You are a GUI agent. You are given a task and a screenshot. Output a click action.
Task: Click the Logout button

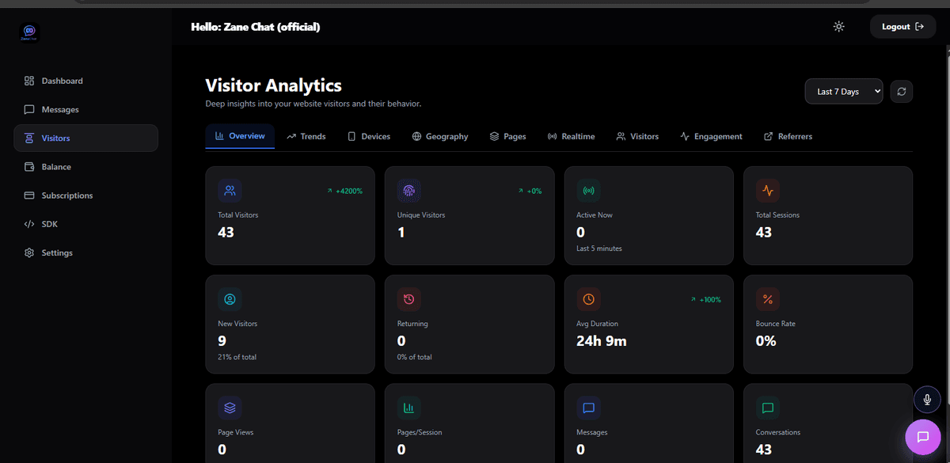tap(902, 26)
